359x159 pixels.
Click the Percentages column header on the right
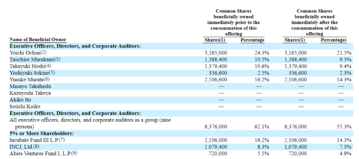[x=333, y=40]
